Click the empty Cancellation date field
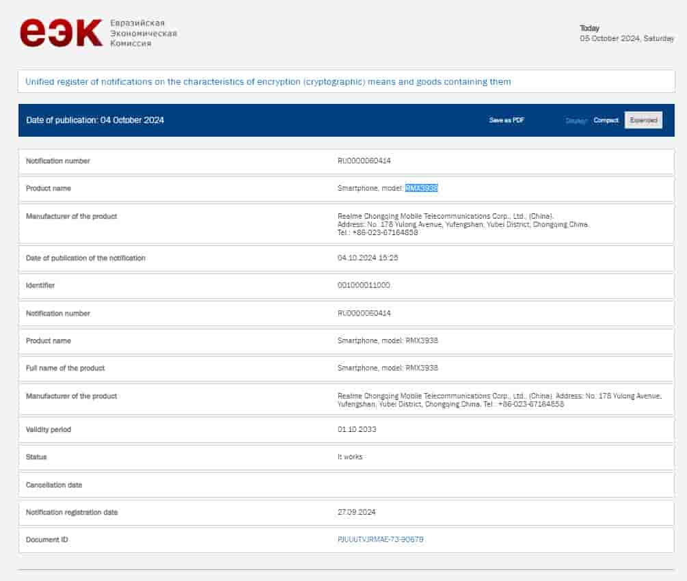687x581 pixels. click(x=499, y=485)
